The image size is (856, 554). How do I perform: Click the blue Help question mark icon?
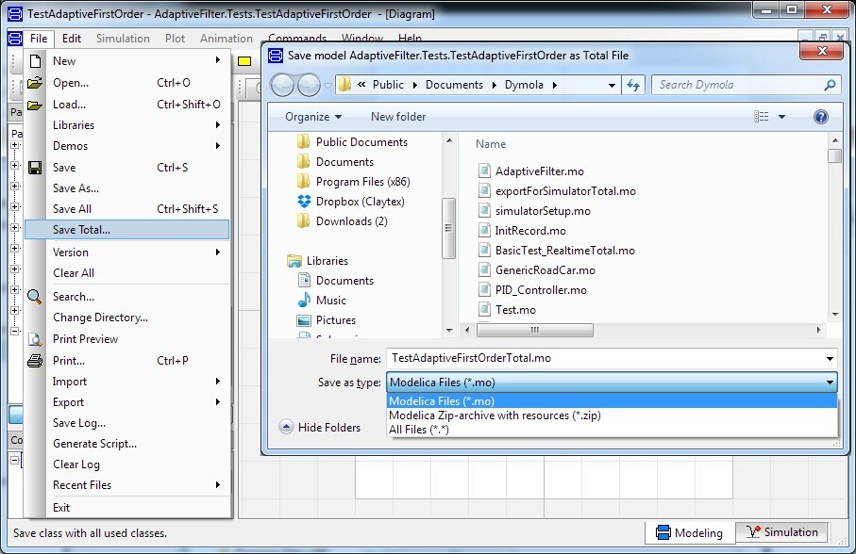pos(820,117)
